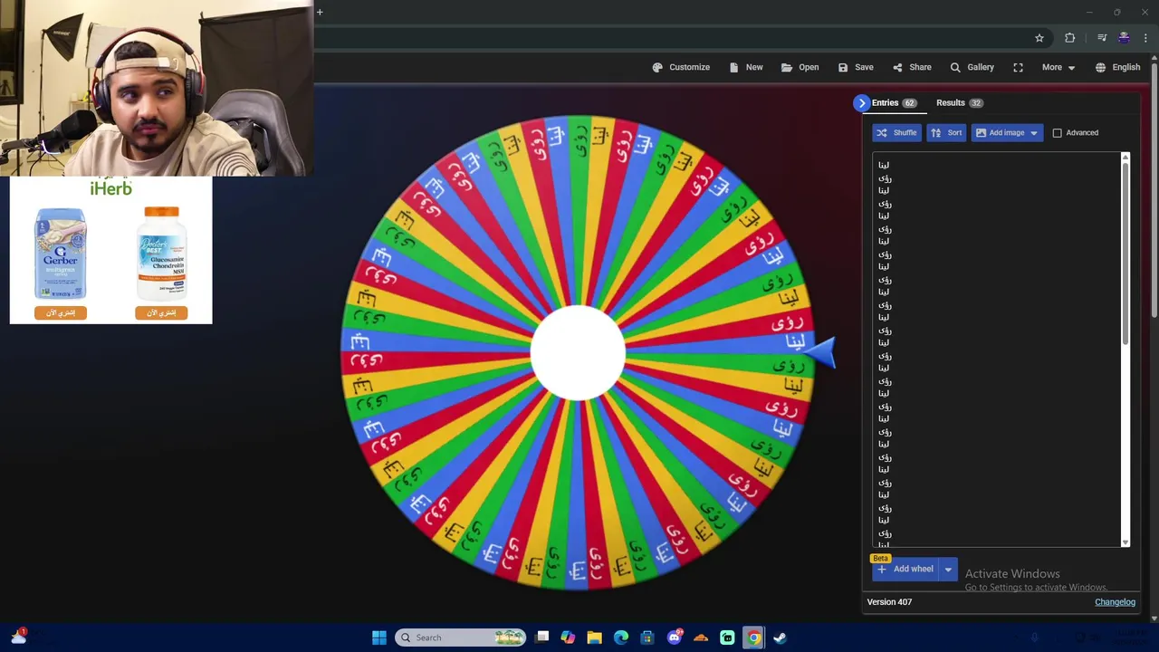Collapse the entries panel with blue chevron
This screenshot has height=652, width=1159.
pyautogui.click(x=861, y=103)
